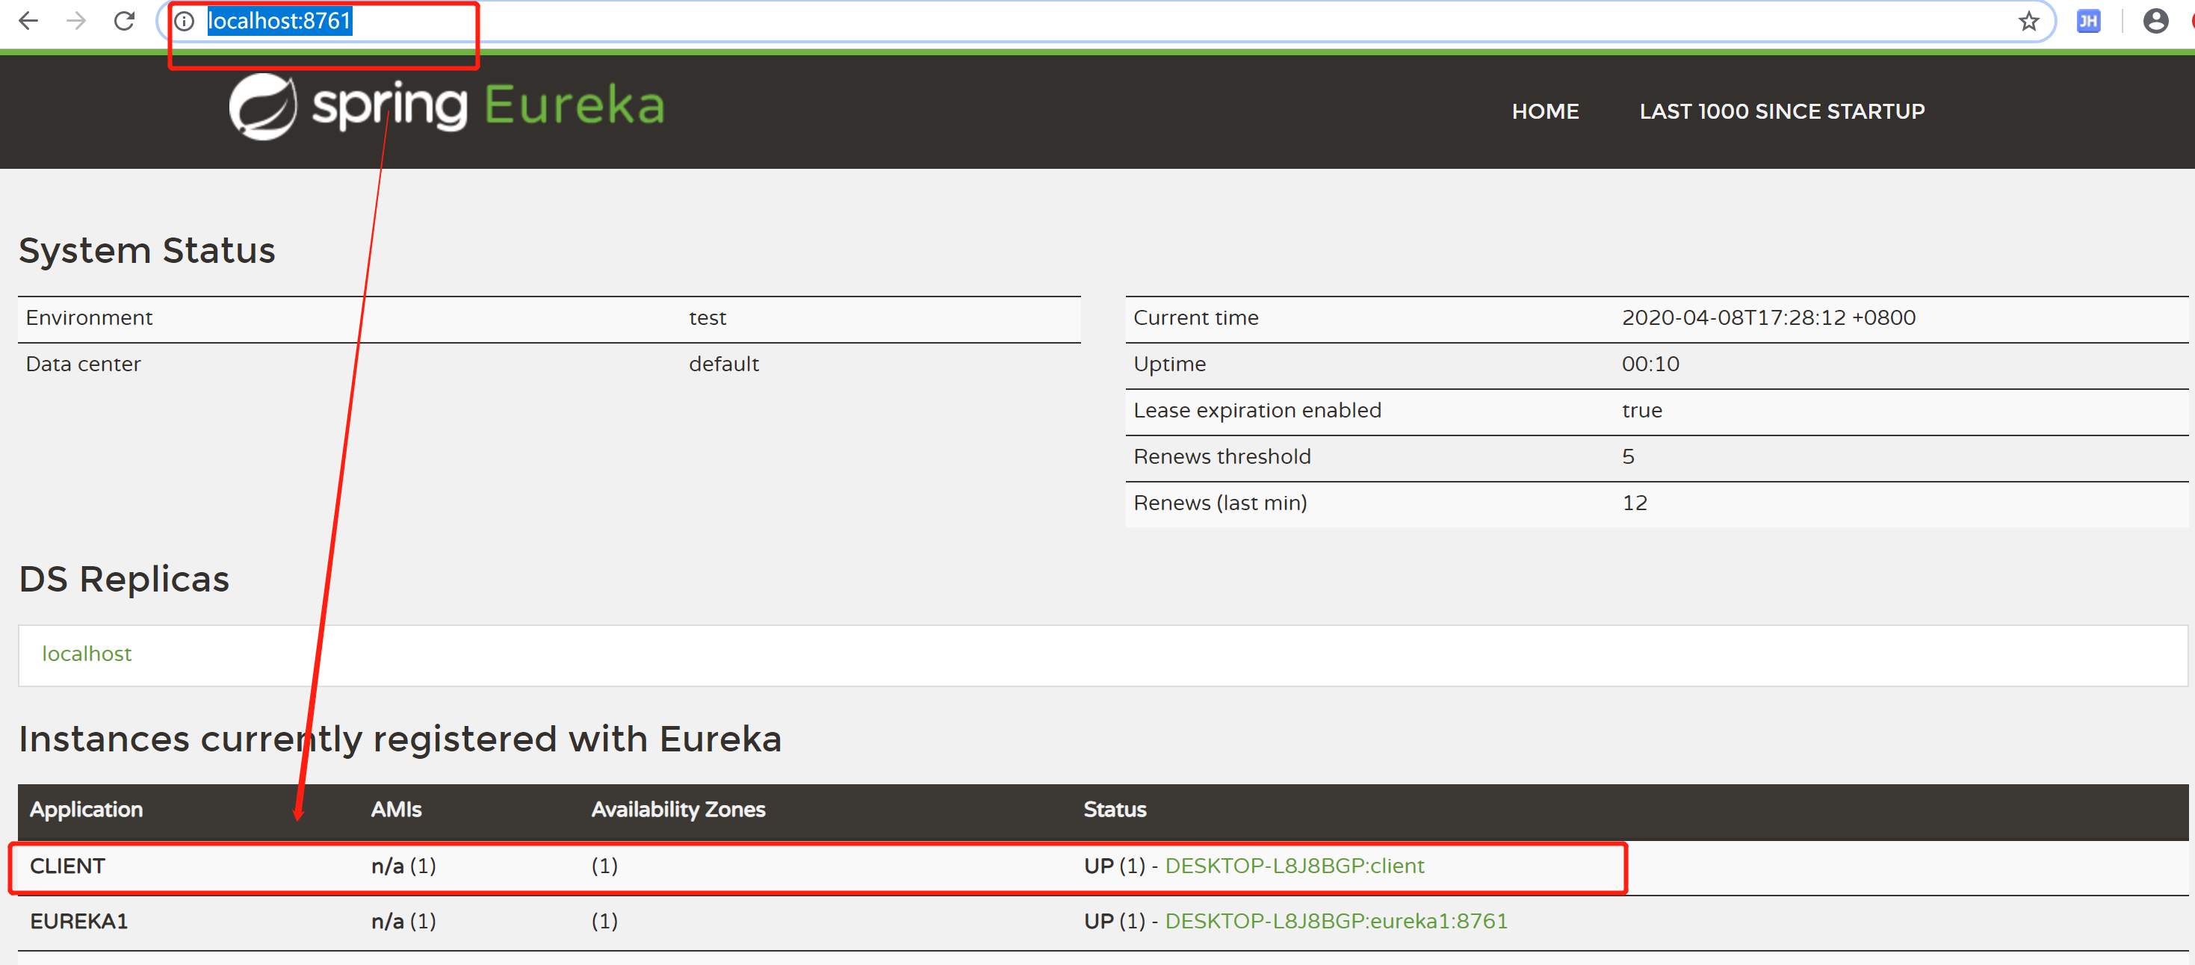The width and height of the screenshot is (2195, 965).
Task: Bookmark this page with the star icon
Action: tap(2029, 22)
